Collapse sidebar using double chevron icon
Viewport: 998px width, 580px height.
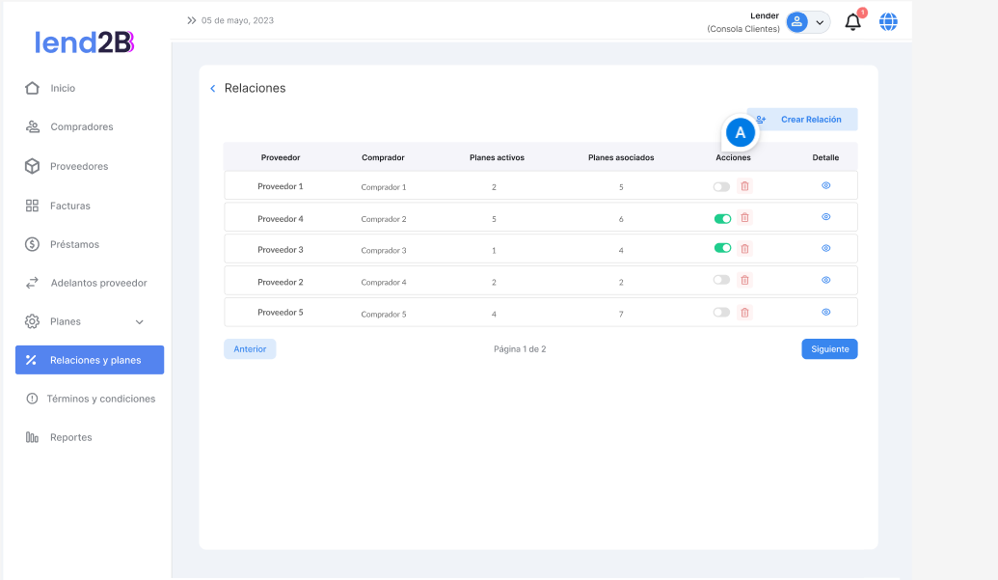[x=191, y=20]
